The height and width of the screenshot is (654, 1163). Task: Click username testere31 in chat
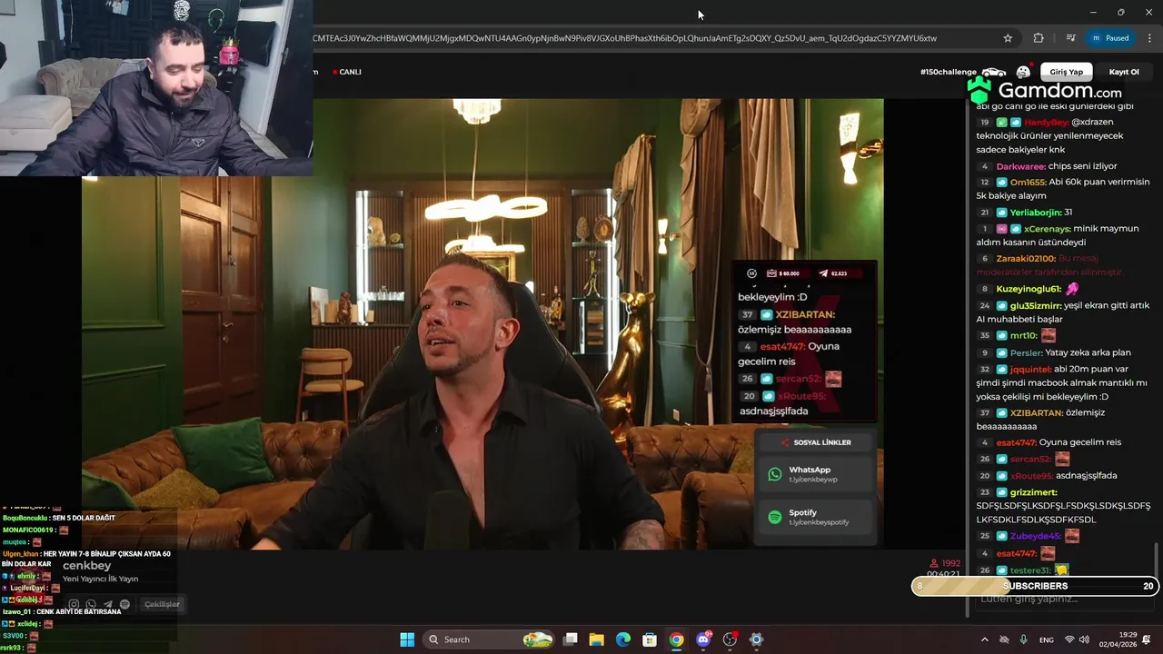click(1030, 570)
